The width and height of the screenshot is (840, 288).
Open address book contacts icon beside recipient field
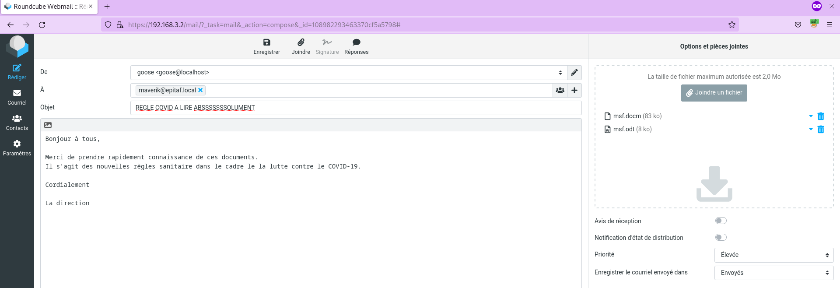pos(560,91)
